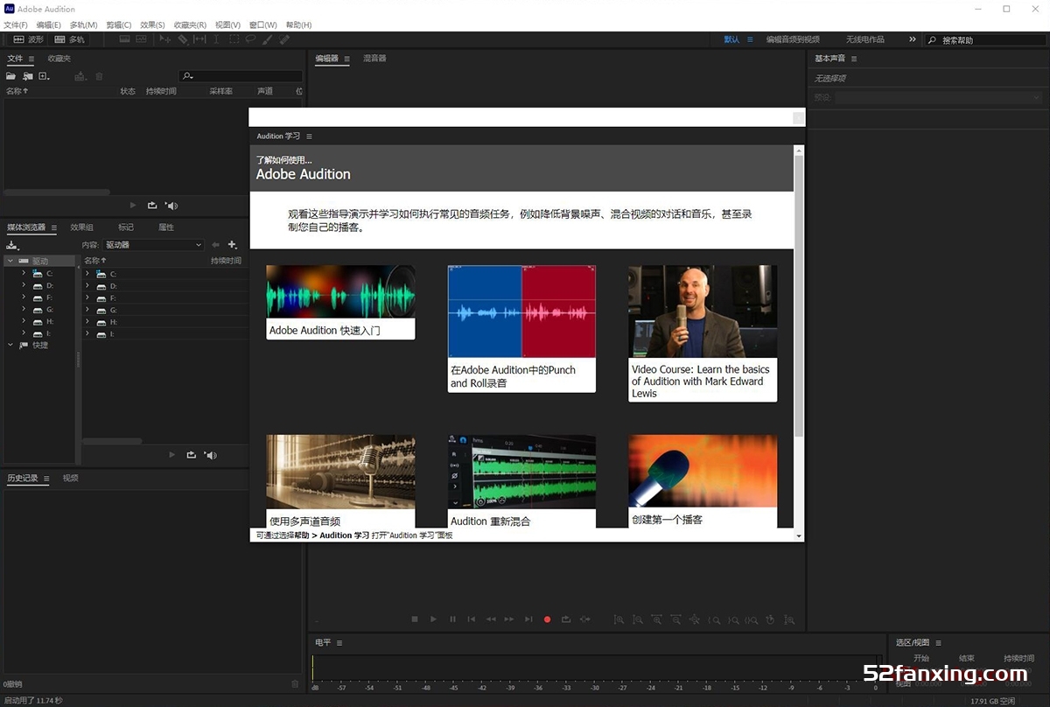Select the 无线电作品 workspace
Image resolution: width=1050 pixels, height=707 pixels.
tap(864, 39)
